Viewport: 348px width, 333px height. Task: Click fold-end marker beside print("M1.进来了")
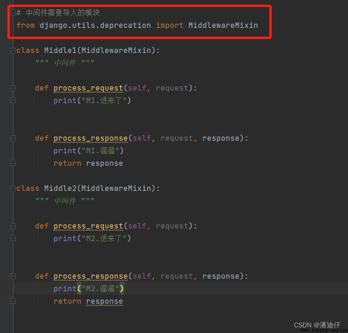tap(13, 100)
